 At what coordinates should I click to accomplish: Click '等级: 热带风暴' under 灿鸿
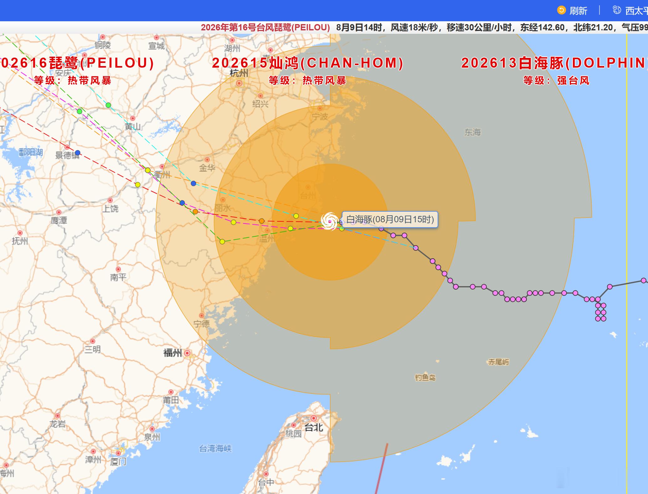click(x=307, y=81)
